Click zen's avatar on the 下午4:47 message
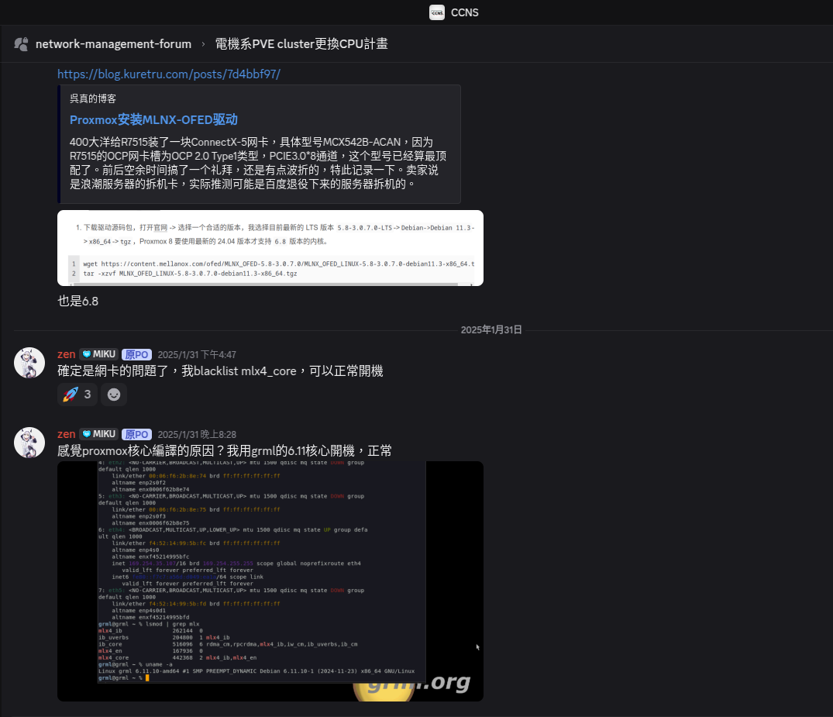 (29, 363)
